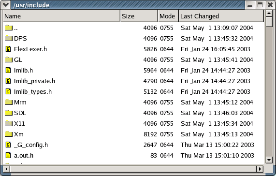Select the _G_config.h file name

(31, 145)
